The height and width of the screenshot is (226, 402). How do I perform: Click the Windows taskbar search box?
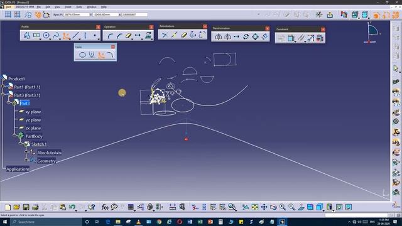46,222
